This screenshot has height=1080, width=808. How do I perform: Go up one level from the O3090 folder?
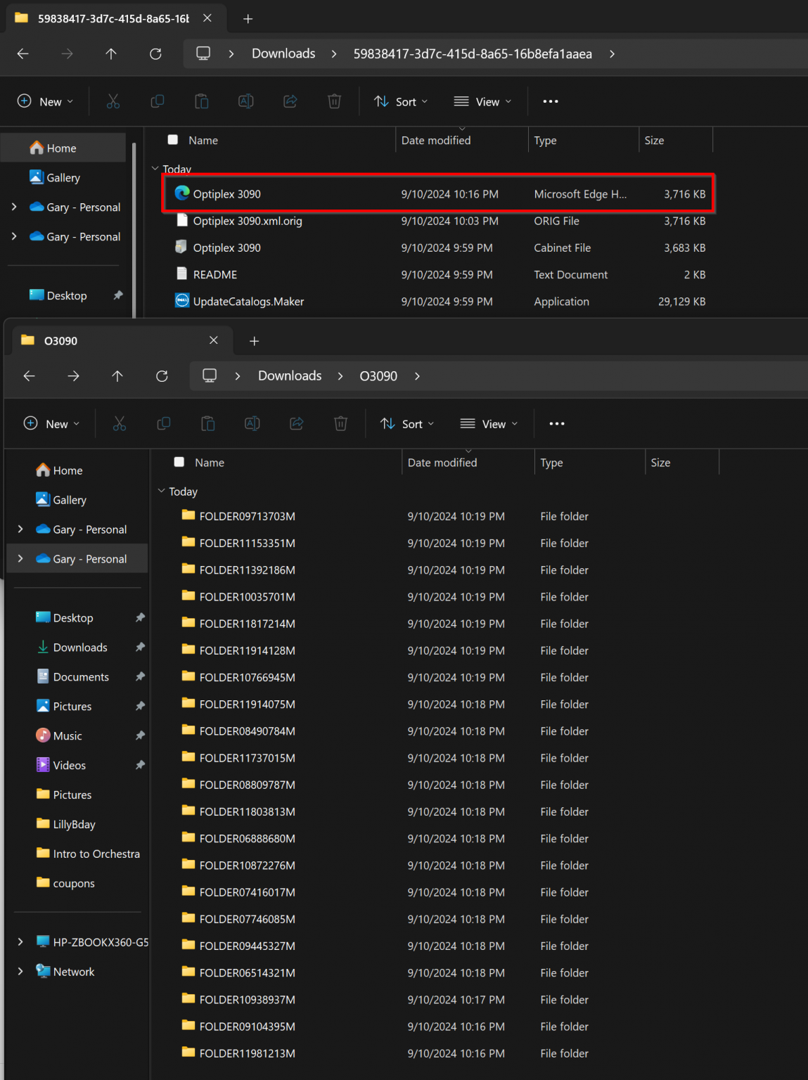(117, 376)
